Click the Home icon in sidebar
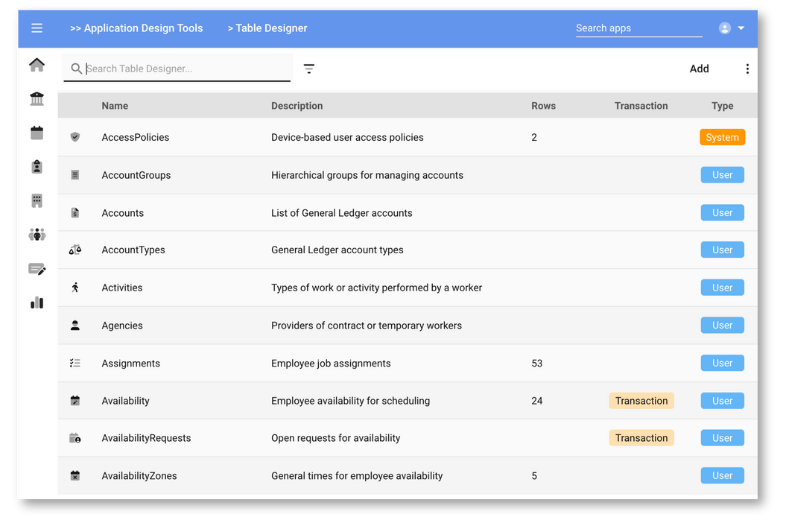Image resolution: width=786 pixels, height=520 pixels. pyautogui.click(x=37, y=65)
